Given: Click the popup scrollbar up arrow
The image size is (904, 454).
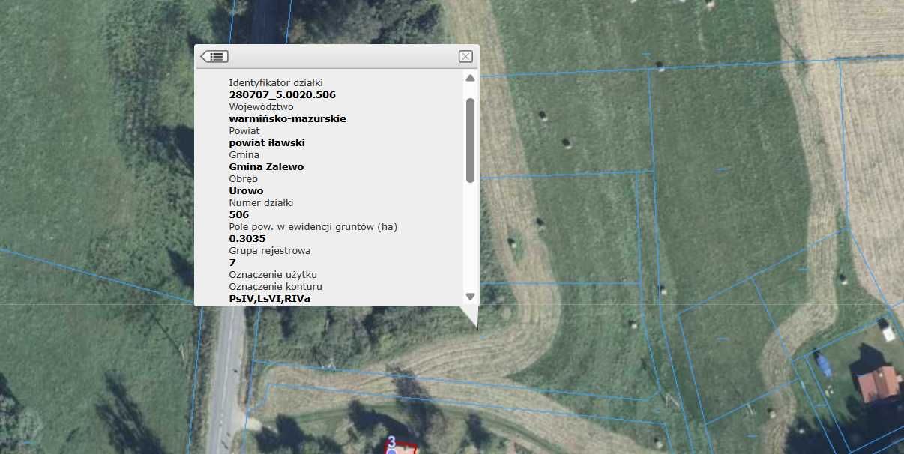Looking at the screenshot, I should [x=470, y=78].
